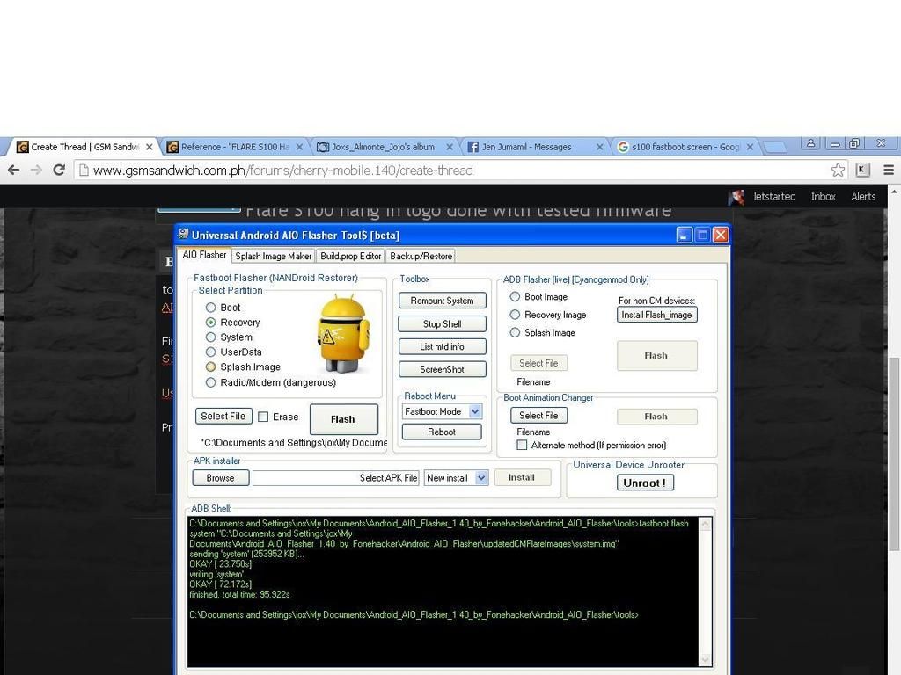
Task: Enable the Erase checkbox
Action: point(263,417)
